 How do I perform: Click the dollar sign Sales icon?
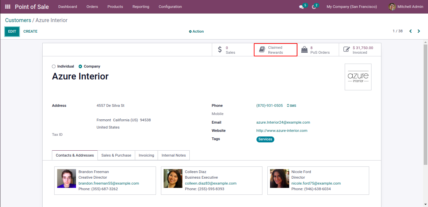point(220,50)
